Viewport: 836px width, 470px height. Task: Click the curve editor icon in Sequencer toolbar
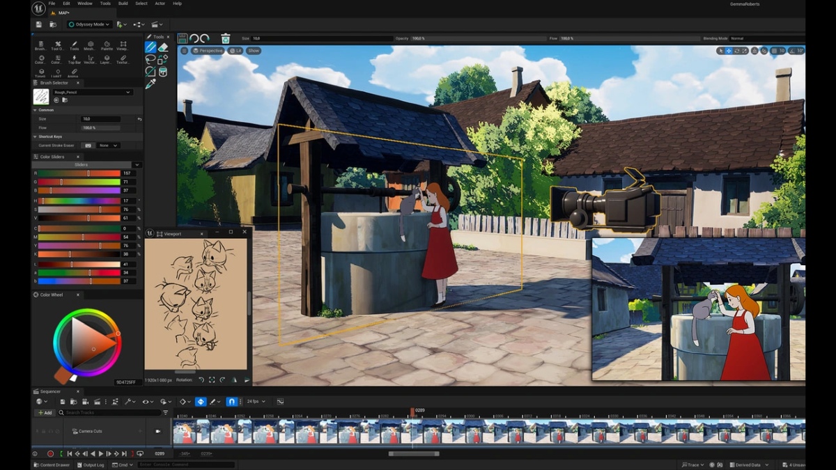(280, 402)
